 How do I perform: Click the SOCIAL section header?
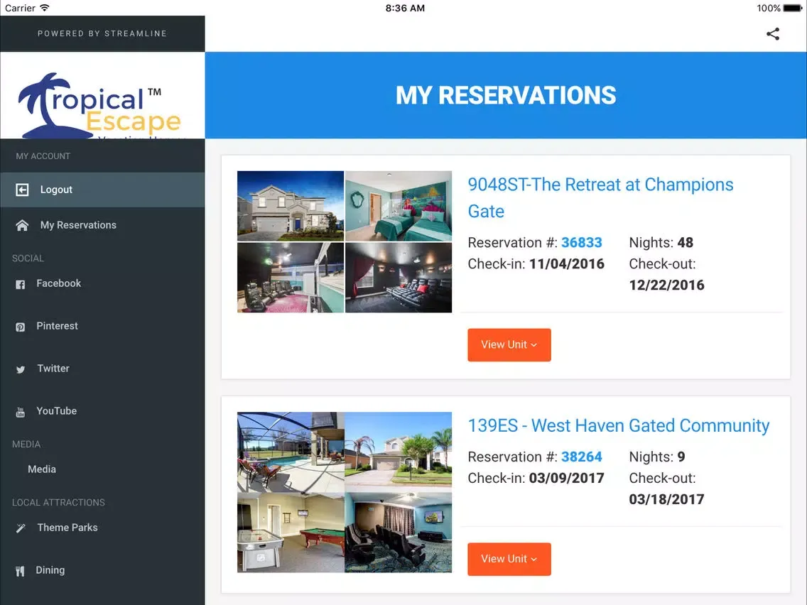(28, 258)
